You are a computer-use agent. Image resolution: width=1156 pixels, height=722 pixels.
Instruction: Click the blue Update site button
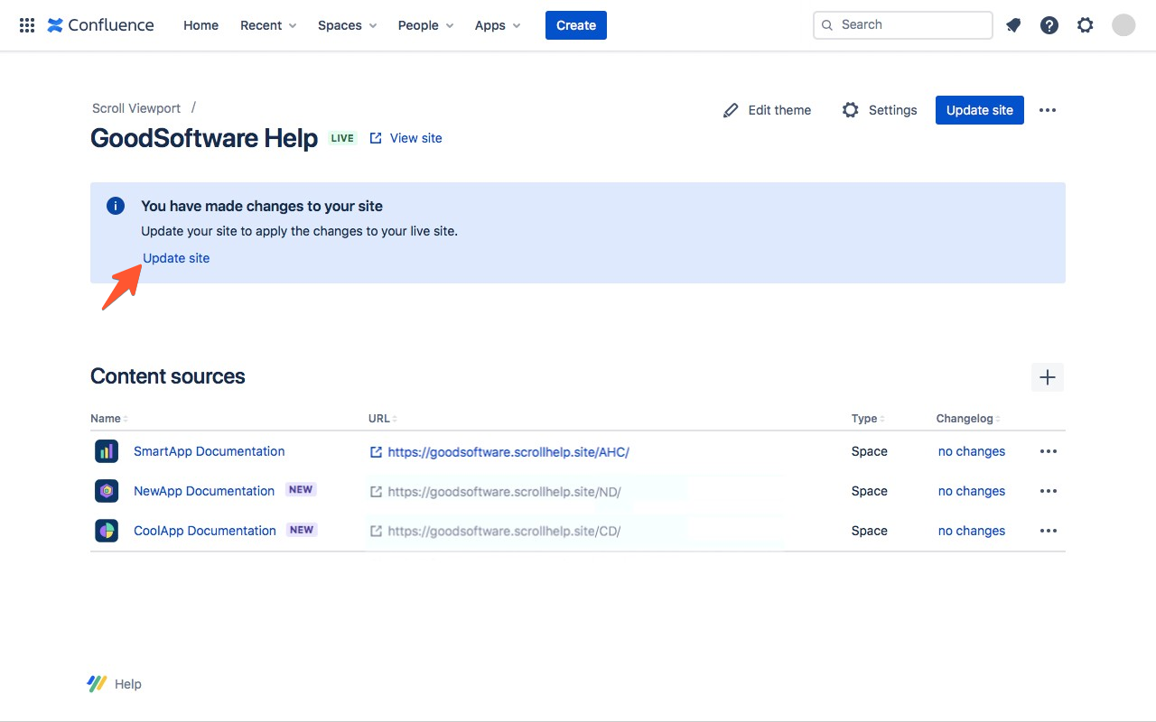click(979, 110)
